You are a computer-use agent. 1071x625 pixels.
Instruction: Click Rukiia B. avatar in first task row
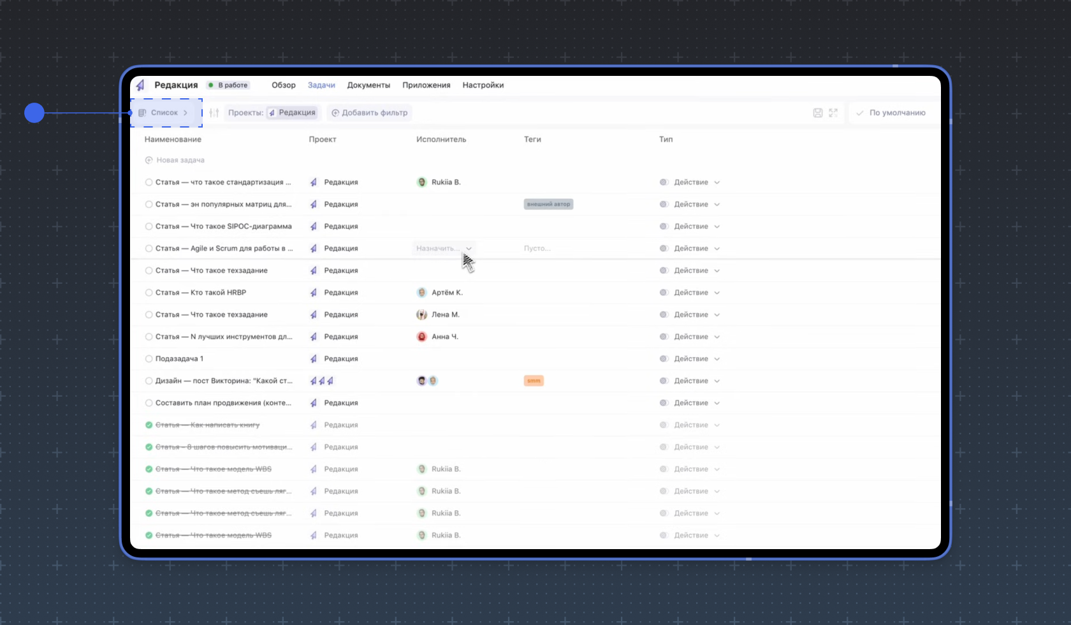pyautogui.click(x=421, y=182)
